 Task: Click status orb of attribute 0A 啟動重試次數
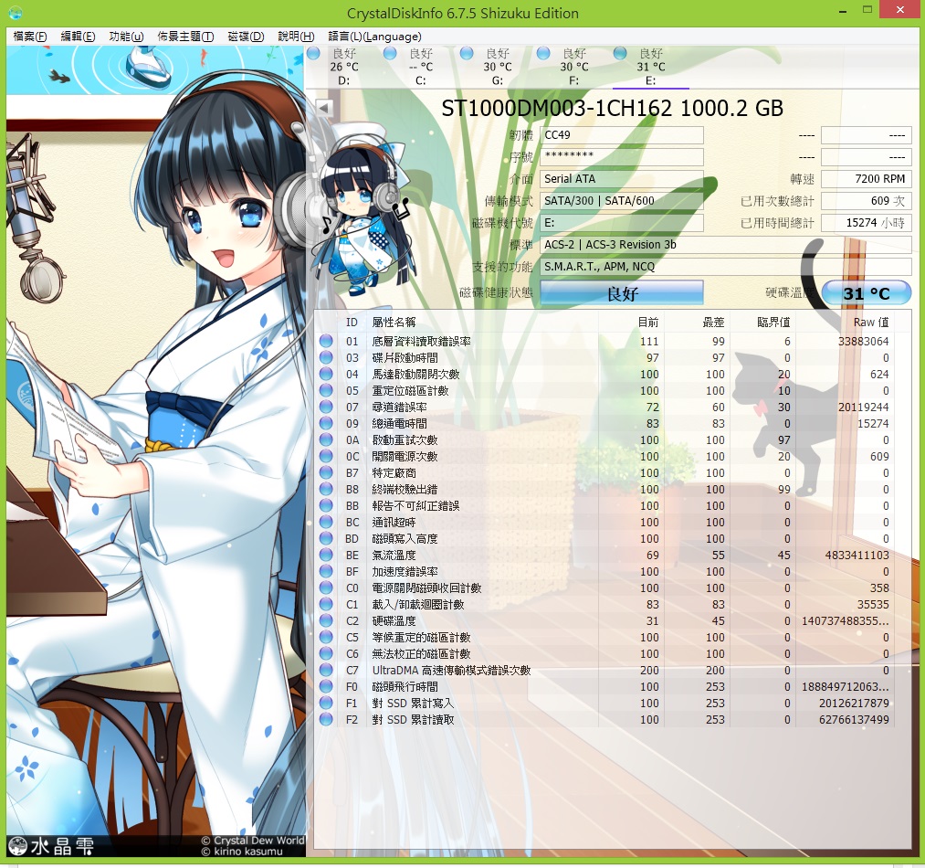click(x=326, y=439)
